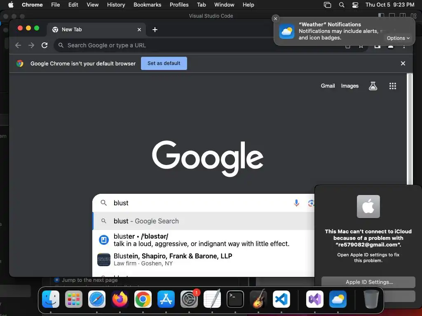Open Google Lens image search

[x=311, y=203]
